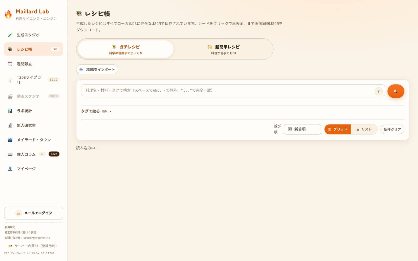Click the Maillard Lab flame logo
This screenshot has width=418, height=261.
point(8,14)
